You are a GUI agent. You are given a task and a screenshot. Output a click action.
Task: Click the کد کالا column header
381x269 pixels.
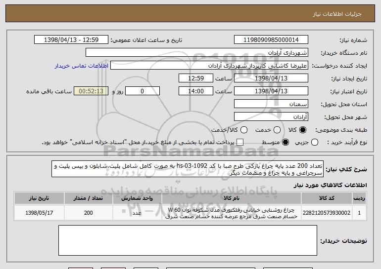327,198
